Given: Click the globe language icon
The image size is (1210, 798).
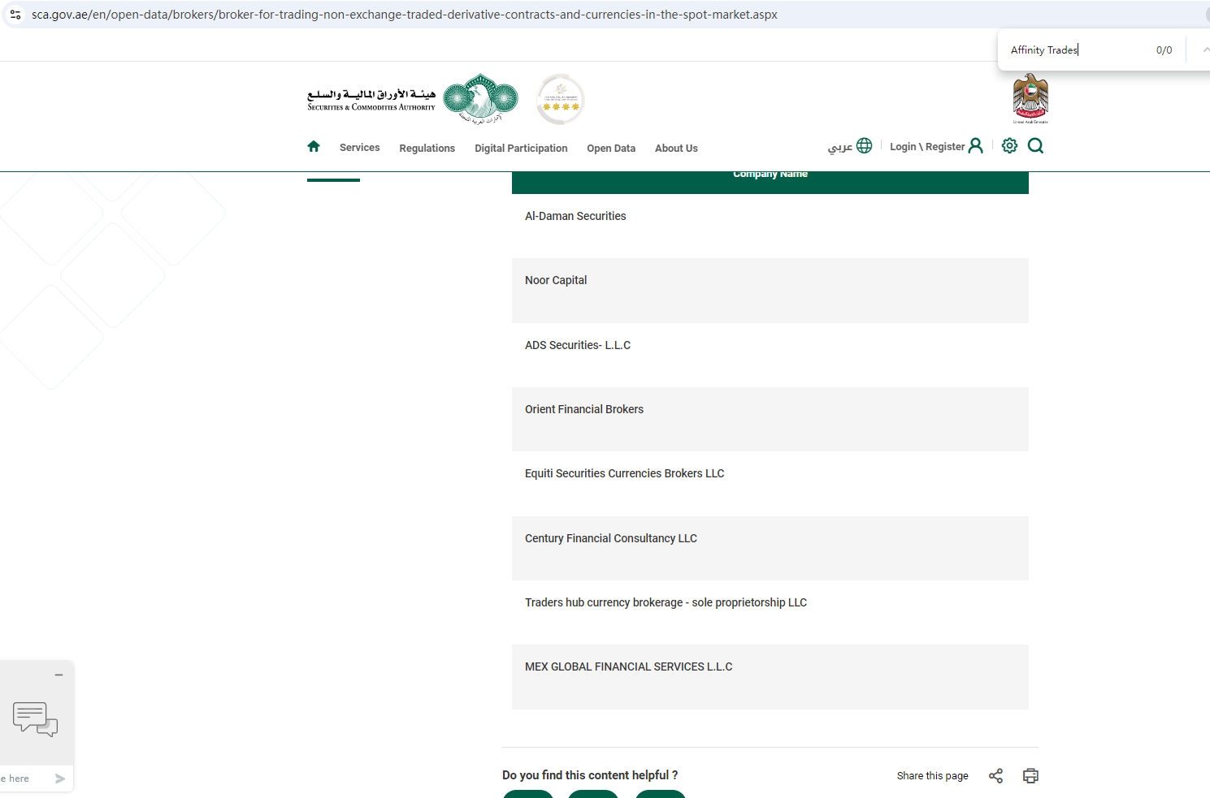Looking at the screenshot, I should point(865,145).
